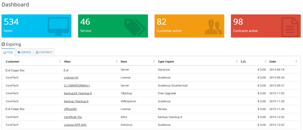Switch to the CONTRACT tab
This screenshot has height=130, width=303.
44,52
